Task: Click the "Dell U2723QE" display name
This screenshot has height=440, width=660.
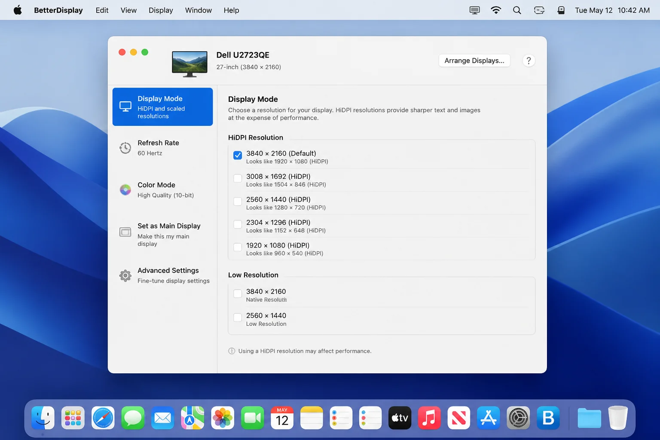Action: [243, 55]
